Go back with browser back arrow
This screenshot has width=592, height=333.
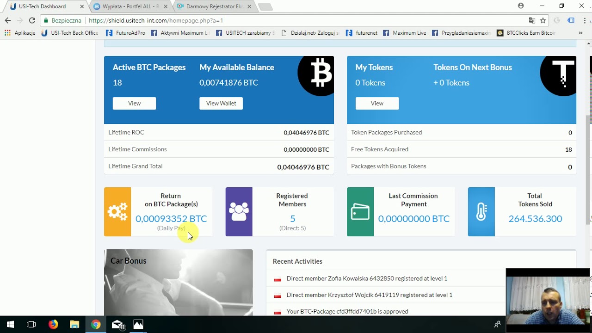[x=7, y=20]
